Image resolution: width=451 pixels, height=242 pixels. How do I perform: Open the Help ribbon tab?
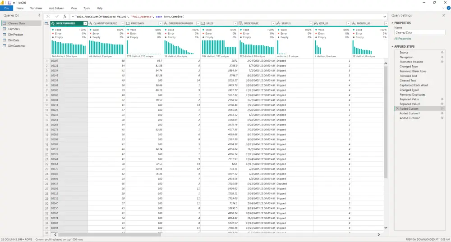100,8
